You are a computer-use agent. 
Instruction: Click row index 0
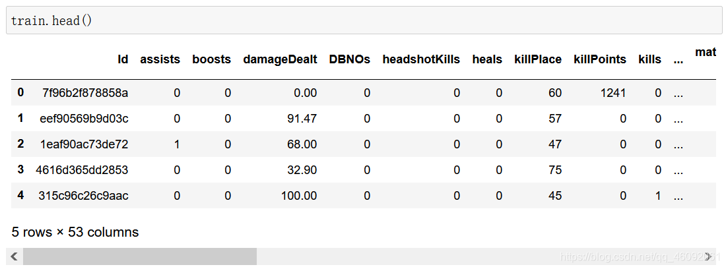tap(20, 92)
